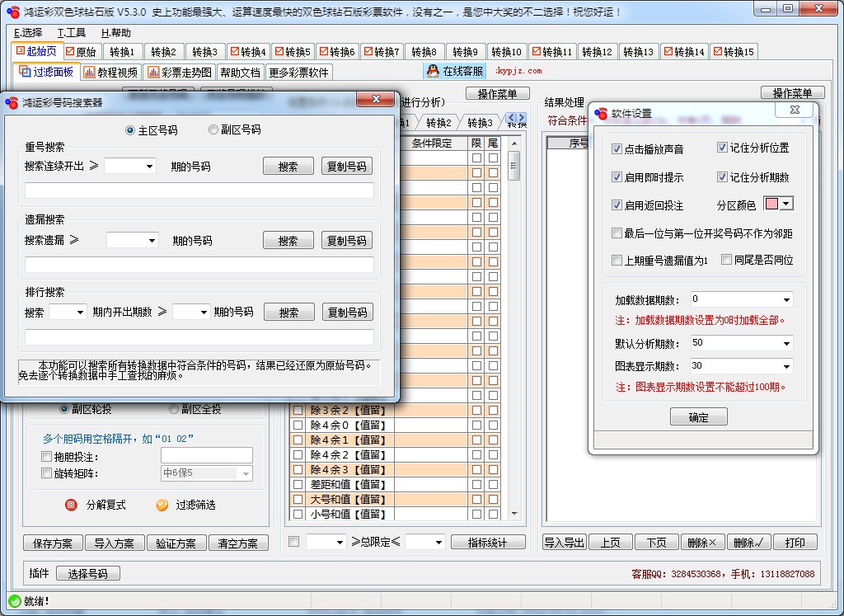Open the 工具 menu
The image size is (844, 616).
click(70, 33)
